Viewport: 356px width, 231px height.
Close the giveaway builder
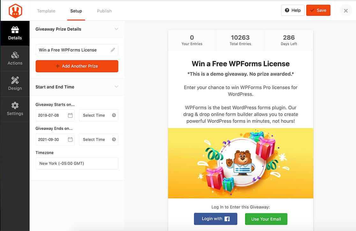pos(346,11)
